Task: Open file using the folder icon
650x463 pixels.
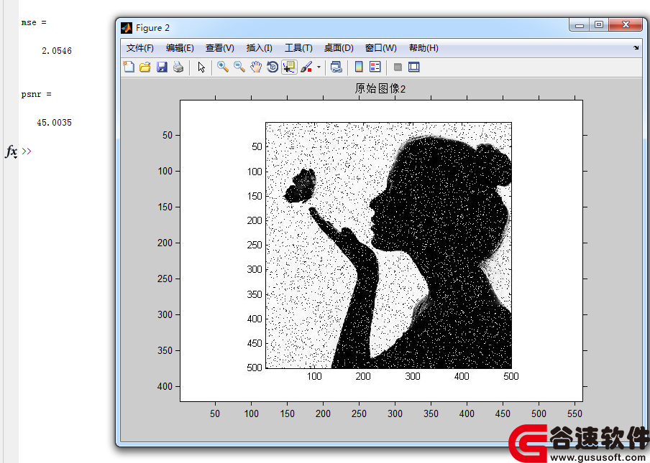Action: click(x=145, y=67)
